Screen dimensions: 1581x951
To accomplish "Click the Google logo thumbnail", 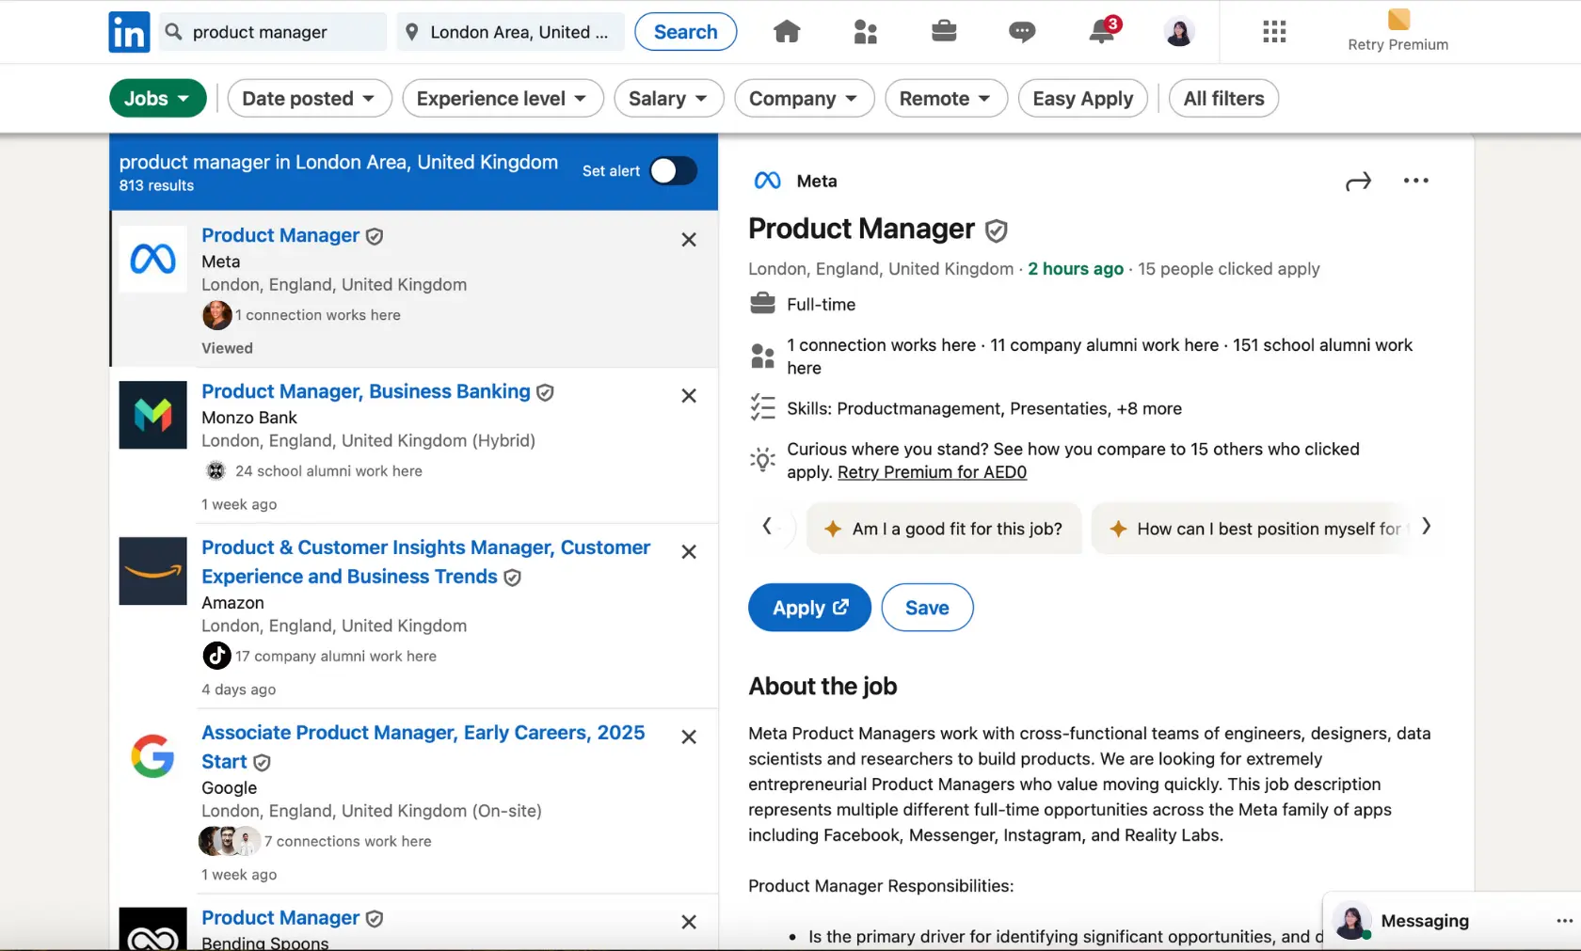I will [x=152, y=756].
